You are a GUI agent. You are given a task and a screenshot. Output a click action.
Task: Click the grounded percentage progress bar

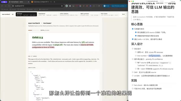click(34, 30)
